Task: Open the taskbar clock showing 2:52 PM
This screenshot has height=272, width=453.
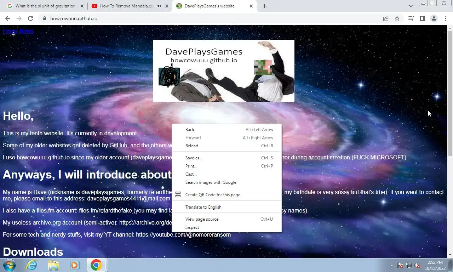Action: click(435, 265)
